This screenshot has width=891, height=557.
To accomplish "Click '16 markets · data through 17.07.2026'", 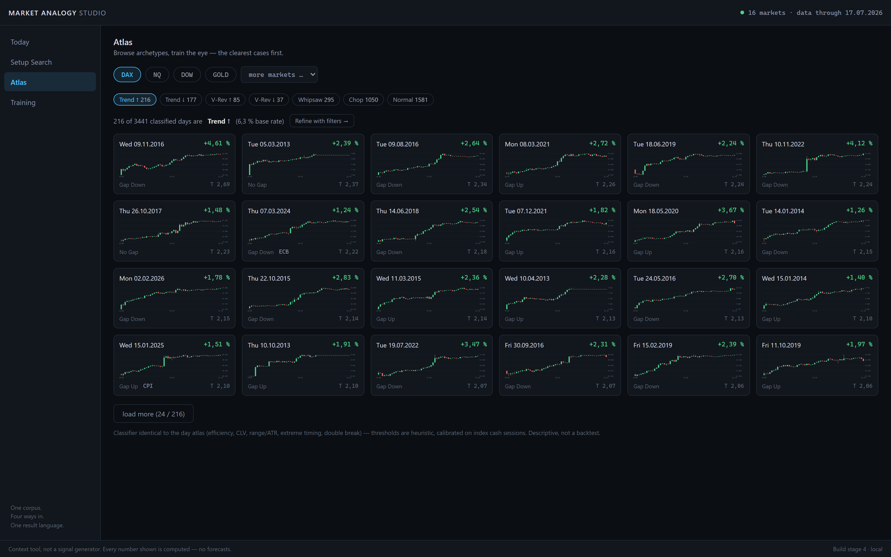I will pos(815,12).
